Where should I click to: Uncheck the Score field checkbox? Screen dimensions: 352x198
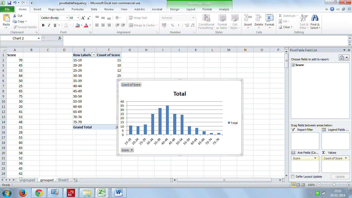[x=293, y=65]
